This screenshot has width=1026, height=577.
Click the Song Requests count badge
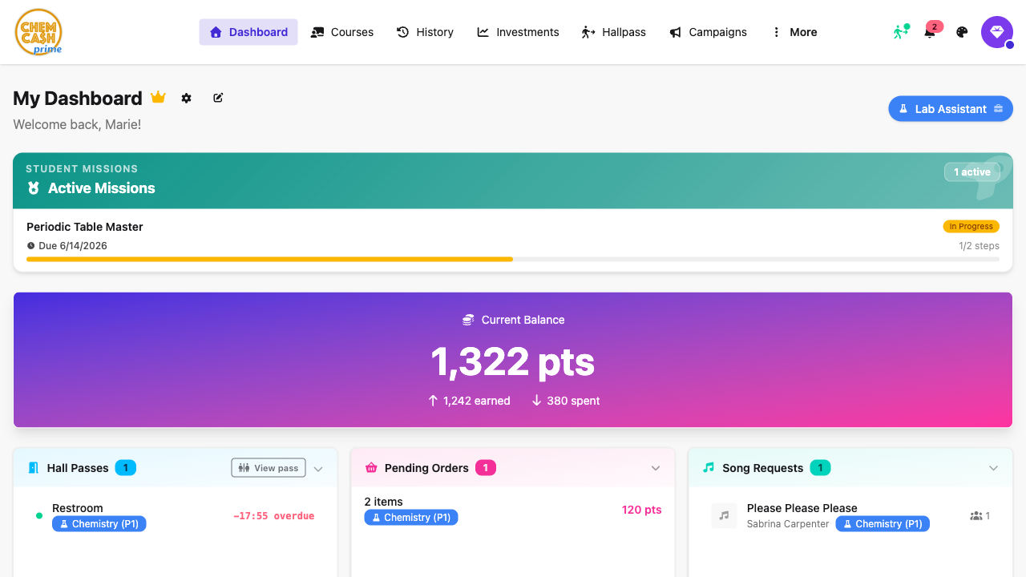pyautogui.click(x=820, y=468)
